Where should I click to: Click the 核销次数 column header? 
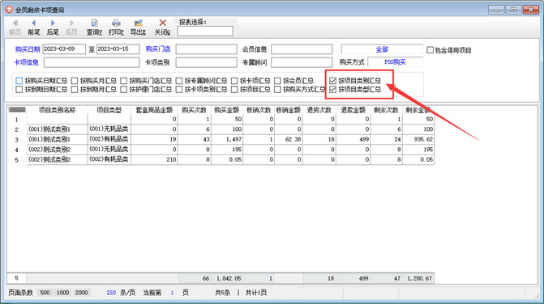259,110
